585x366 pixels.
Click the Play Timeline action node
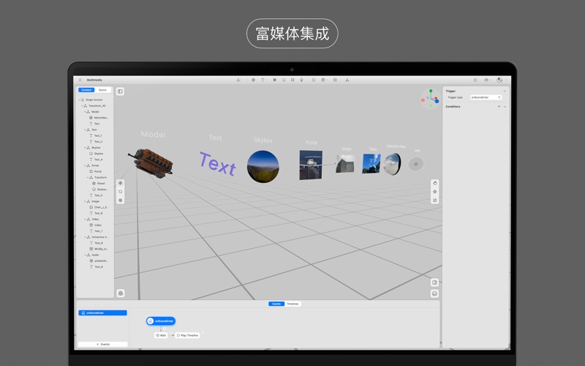point(188,335)
